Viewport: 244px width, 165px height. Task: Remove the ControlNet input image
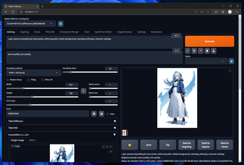coord(111,147)
